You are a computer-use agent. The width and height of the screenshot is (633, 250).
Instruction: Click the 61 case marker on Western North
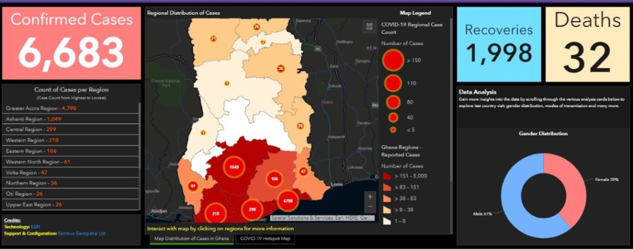point(193,185)
